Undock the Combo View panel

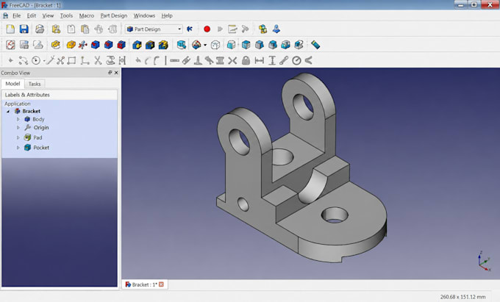pyautogui.click(x=110, y=73)
